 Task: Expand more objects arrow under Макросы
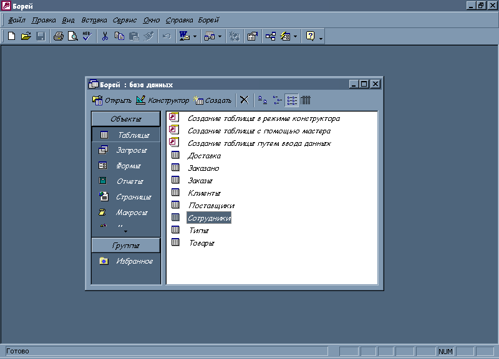pyautogui.click(x=126, y=231)
